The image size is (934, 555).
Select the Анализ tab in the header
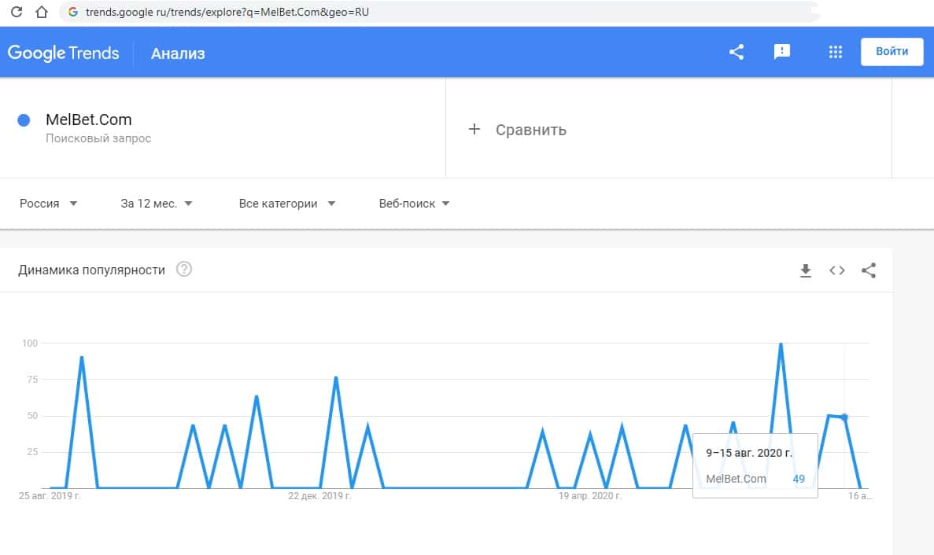178,53
